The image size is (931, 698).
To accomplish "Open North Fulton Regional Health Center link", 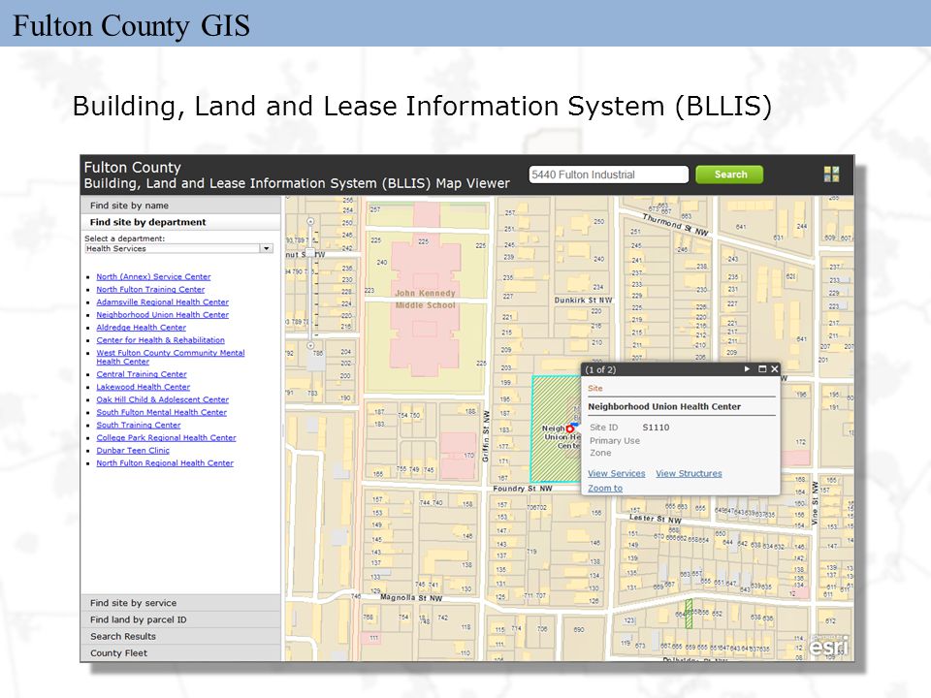I will coord(165,463).
